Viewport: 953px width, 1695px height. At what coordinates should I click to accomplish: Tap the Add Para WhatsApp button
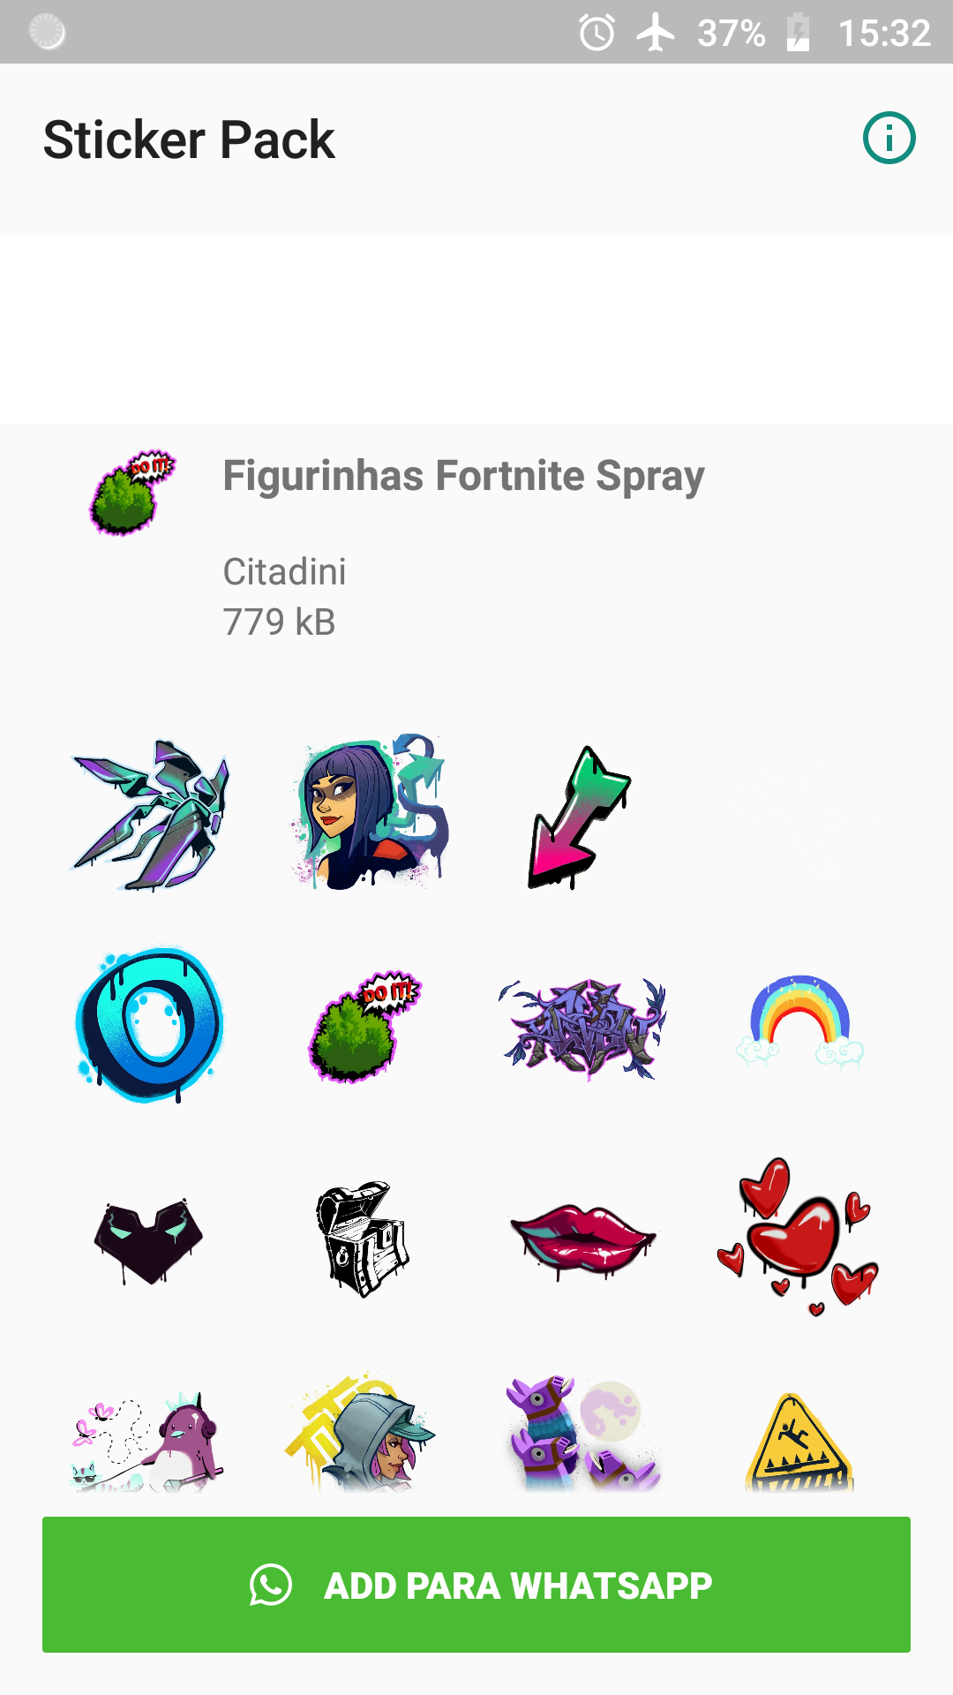click(476, 1585)
